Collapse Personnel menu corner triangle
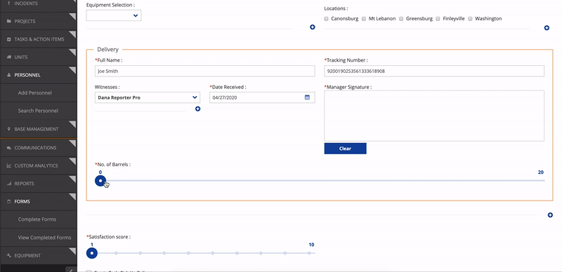This screenshot has width=562, height=272. (74, 69)
